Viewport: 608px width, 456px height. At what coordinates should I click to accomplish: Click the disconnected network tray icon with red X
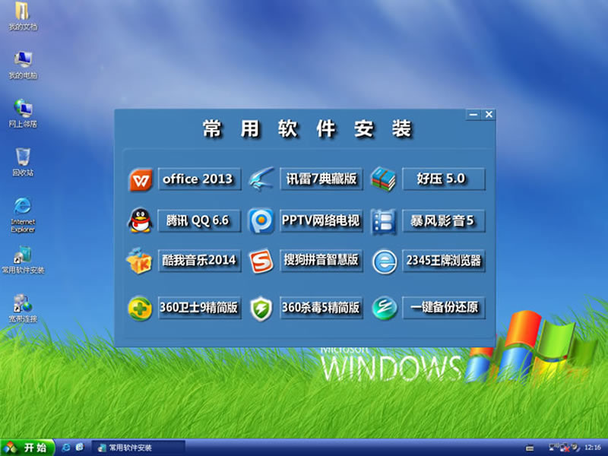(565, 448)
